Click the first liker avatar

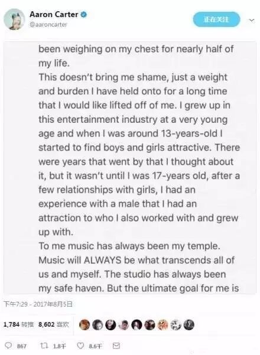point(84,325)
